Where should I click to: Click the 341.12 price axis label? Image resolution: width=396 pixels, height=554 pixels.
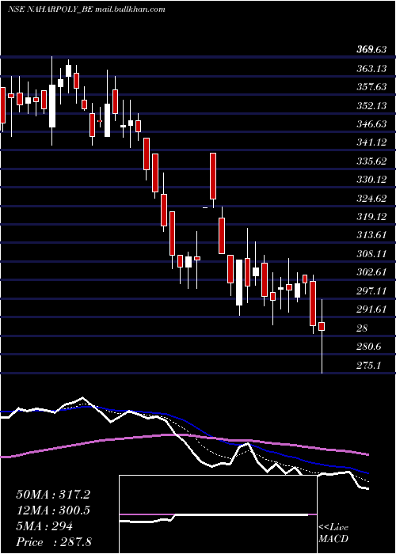(x=371, y=142)
